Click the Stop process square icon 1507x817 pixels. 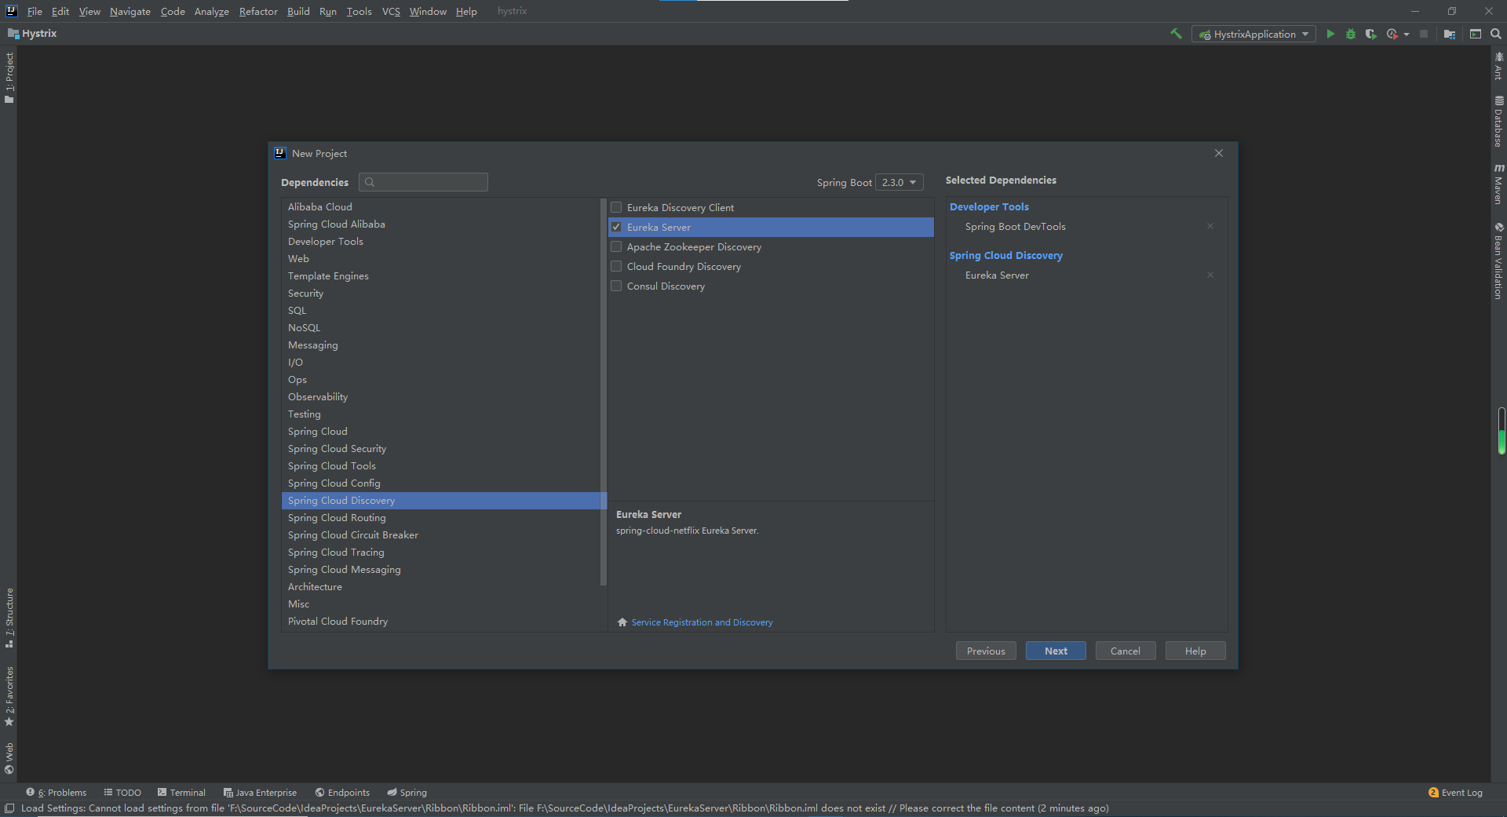(1424, 34)
